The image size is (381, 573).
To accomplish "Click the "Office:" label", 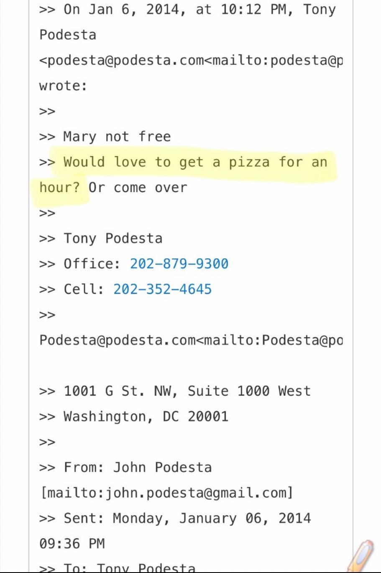I will click(92, 264).
